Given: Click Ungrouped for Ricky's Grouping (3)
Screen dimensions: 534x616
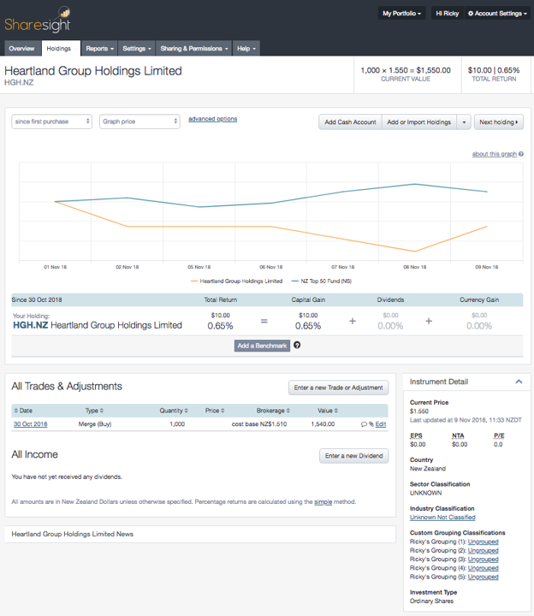Looking at the screenshot, I should [x=483, y=560].
